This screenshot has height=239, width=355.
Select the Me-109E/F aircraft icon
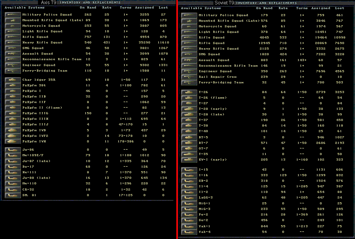pyautogui.click(x=13, y=155)
